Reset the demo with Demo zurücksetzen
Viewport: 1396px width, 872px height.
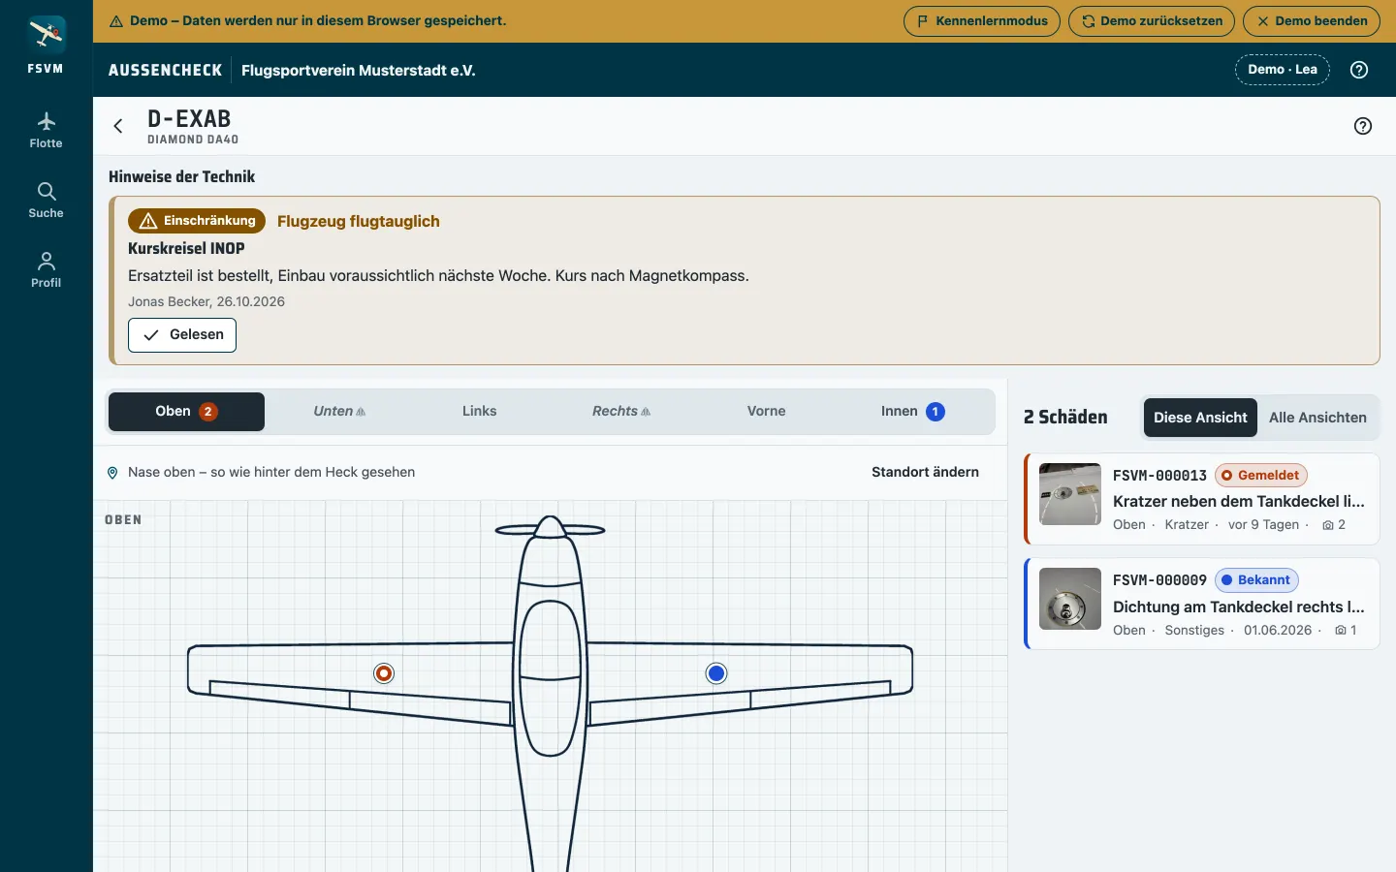tap(1152, 21)
